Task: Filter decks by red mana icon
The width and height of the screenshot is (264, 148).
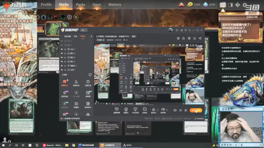Action: pos(56,17)
